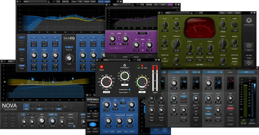Click the blue gain arrow under the GAIN 1 knob

34,67
